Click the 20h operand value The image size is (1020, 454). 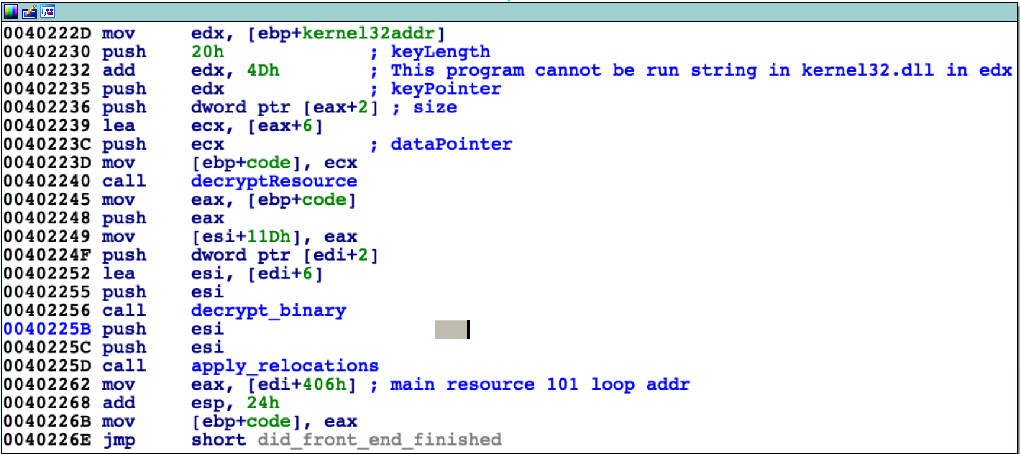tap(208, 52)
